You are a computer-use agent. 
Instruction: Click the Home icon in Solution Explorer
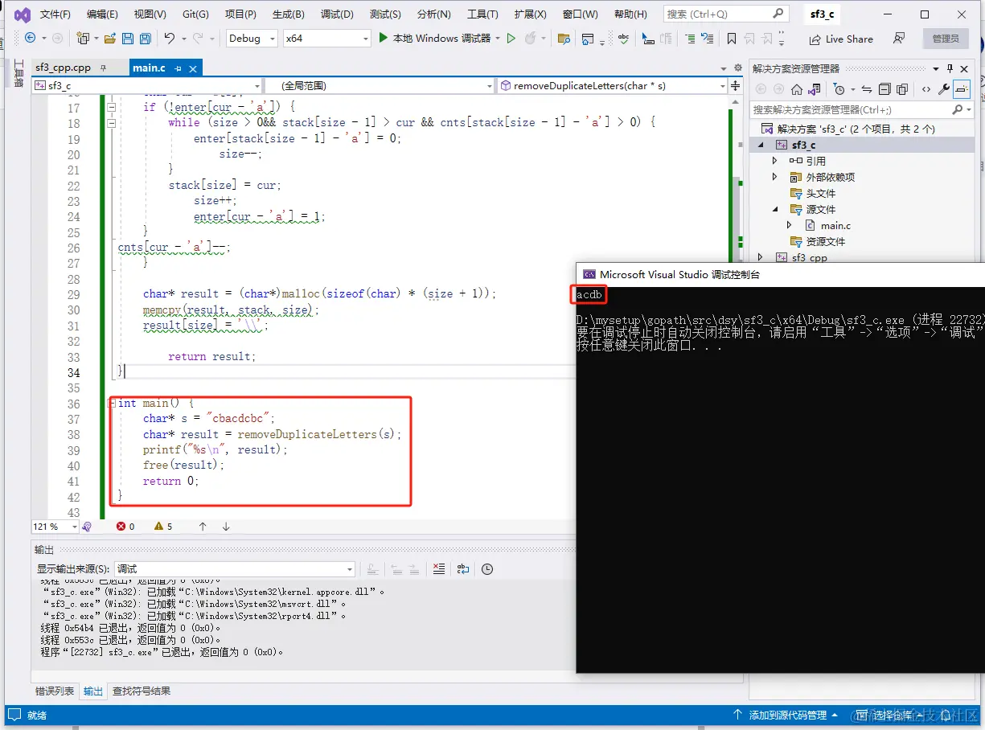tap(797, 89)
